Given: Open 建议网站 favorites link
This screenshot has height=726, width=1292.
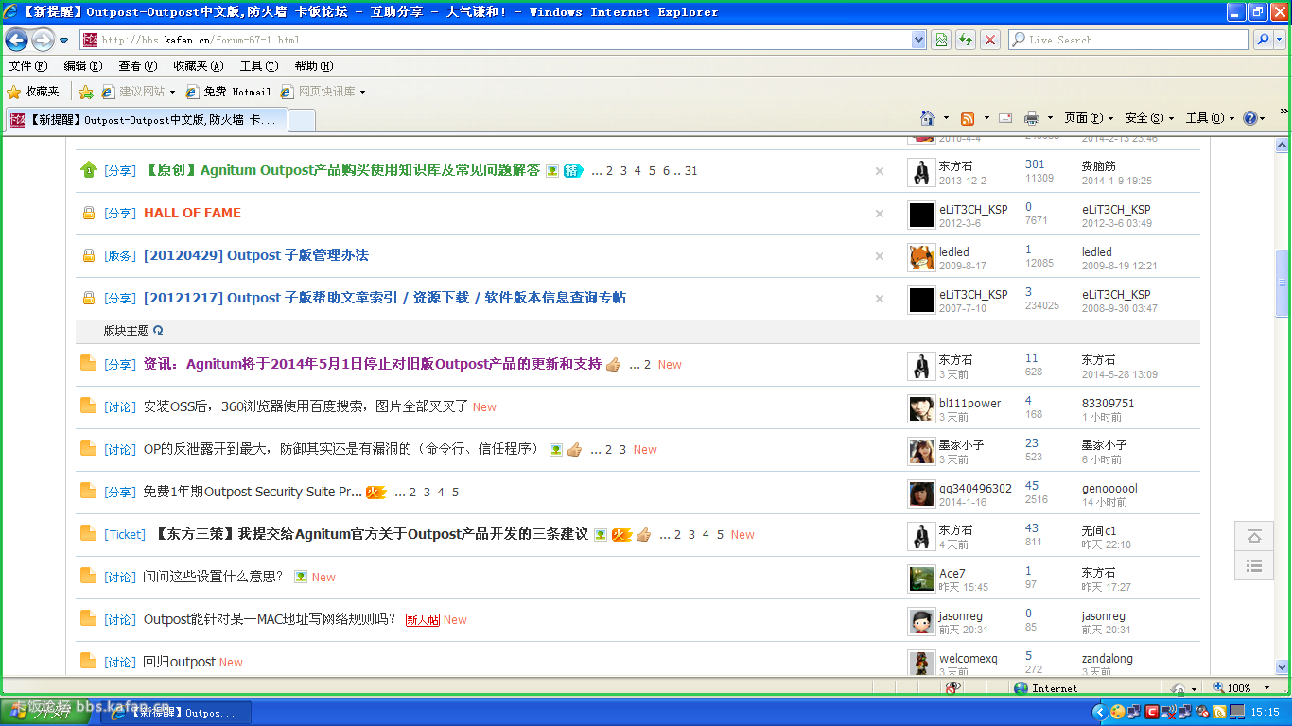Looking at the screenshot, I should click(138, 92).
